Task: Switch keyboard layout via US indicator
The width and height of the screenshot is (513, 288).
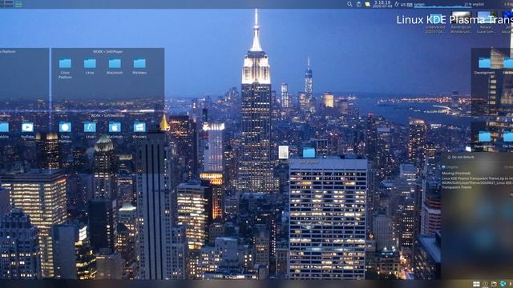Action: point(403,5)
